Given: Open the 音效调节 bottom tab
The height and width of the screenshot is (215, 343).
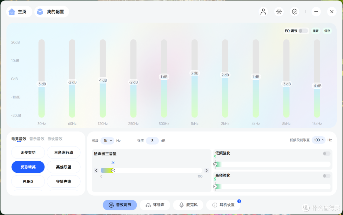Looking at the screenshot, I should 120,205.
